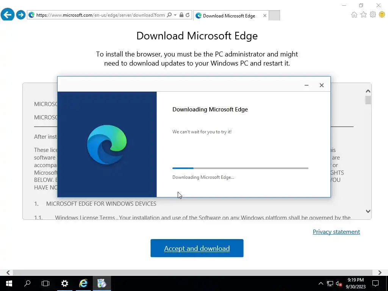The image size is (388, 291).
Task: Open Settings gear on the taskbar
Action: [64, 283]
